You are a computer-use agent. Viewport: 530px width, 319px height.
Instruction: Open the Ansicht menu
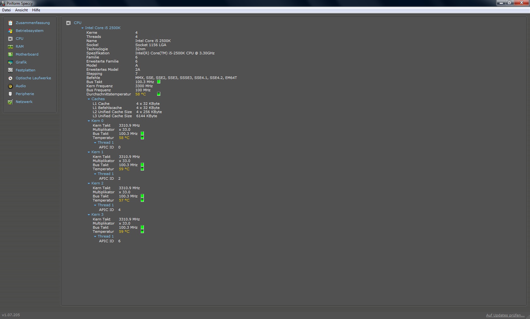[x=21, y=10]
